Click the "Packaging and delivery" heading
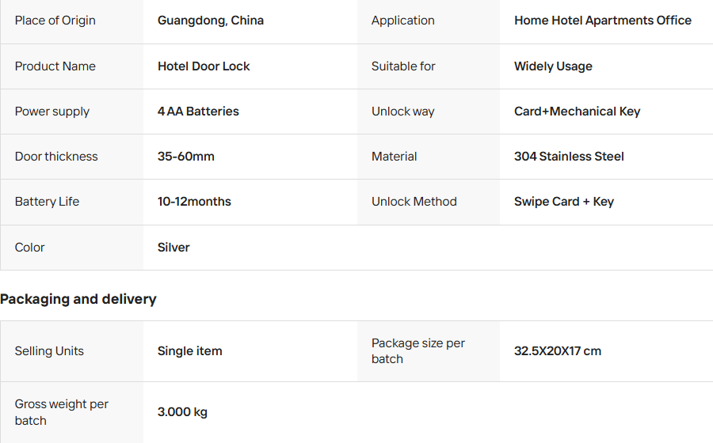713x443 pixels. (x=78, y=299)
